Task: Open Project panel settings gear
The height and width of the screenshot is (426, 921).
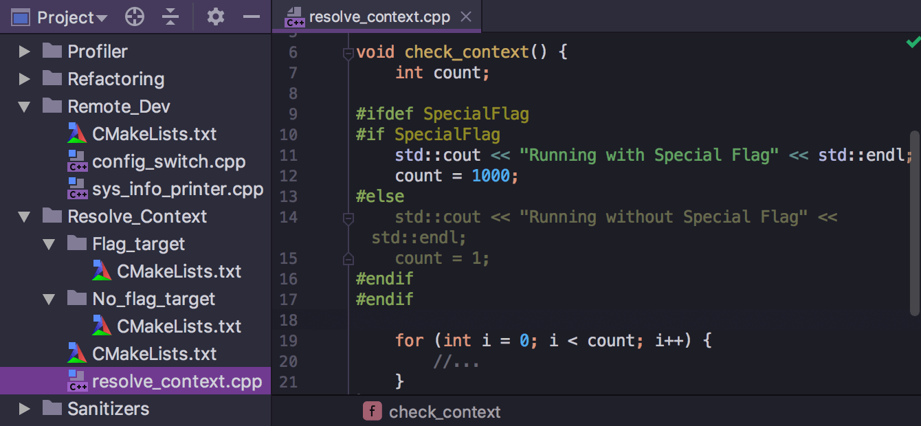Action: click(x=216, y=17)
